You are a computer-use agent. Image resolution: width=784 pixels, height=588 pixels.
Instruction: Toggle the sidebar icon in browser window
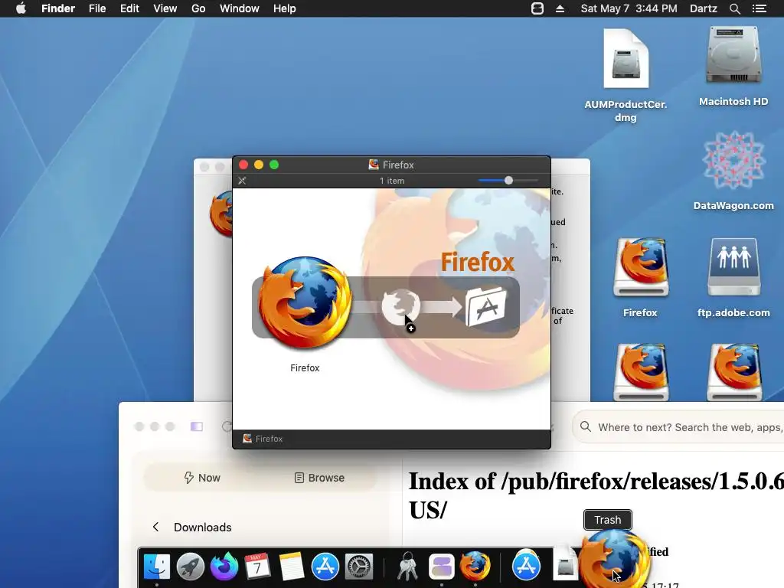pyautogui.click(x=197, y=426)
